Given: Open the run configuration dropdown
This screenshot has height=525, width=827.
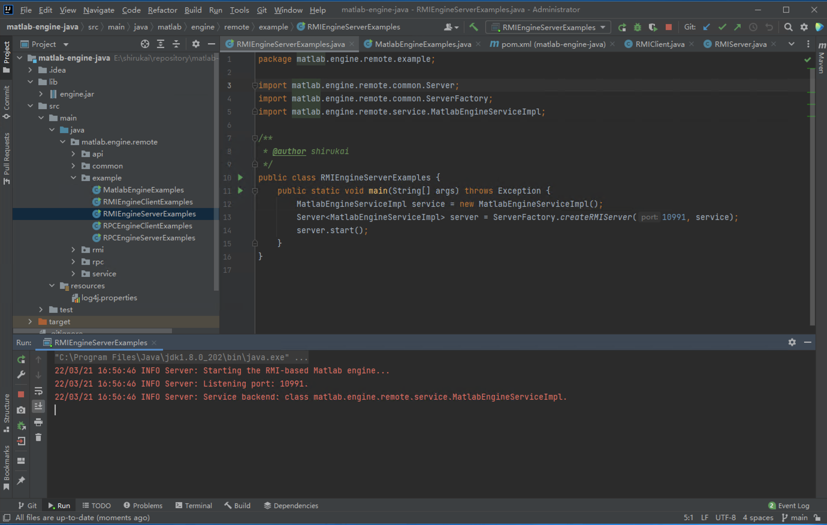Looking at the screenshot, I should click(x=548, y=27).
